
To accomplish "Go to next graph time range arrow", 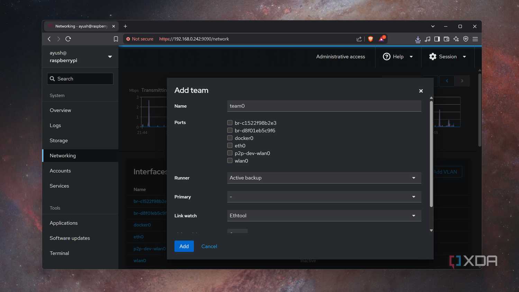I will 462,81.
